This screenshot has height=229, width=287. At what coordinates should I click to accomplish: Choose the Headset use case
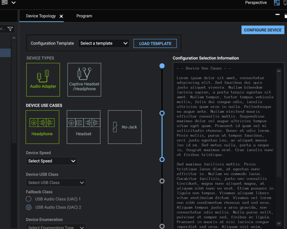pos(84,127)
